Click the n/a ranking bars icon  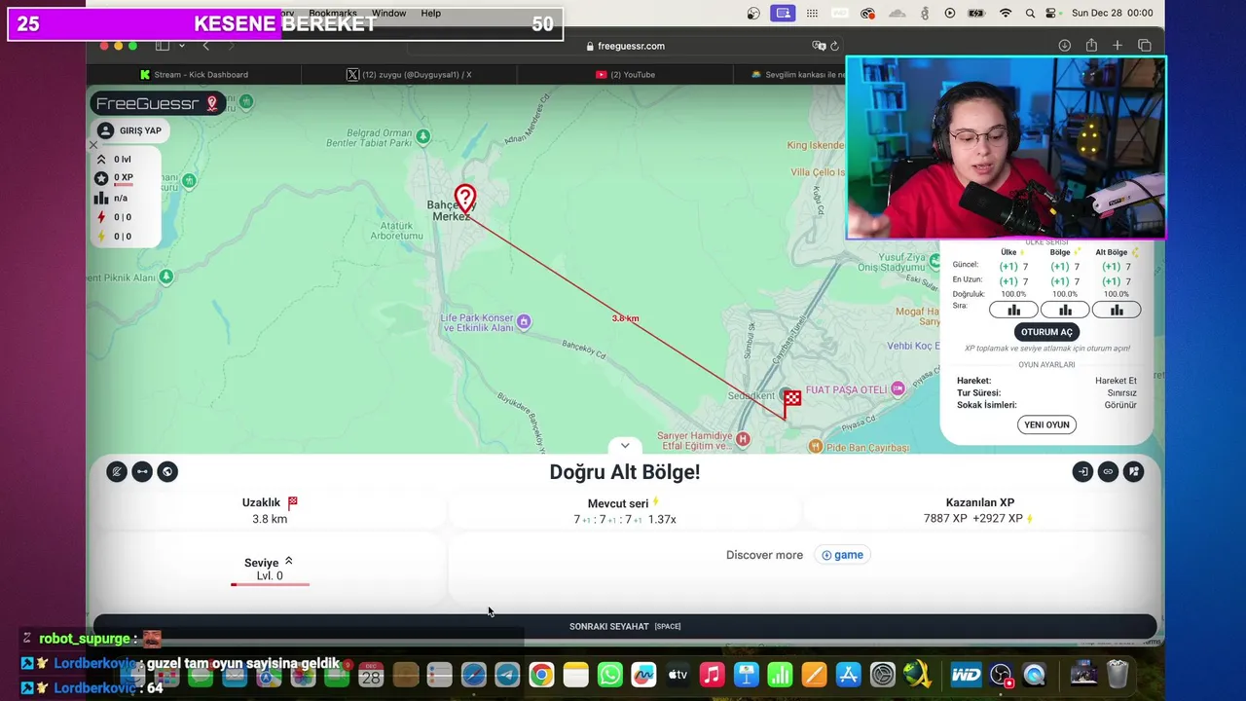pos(101,198)
